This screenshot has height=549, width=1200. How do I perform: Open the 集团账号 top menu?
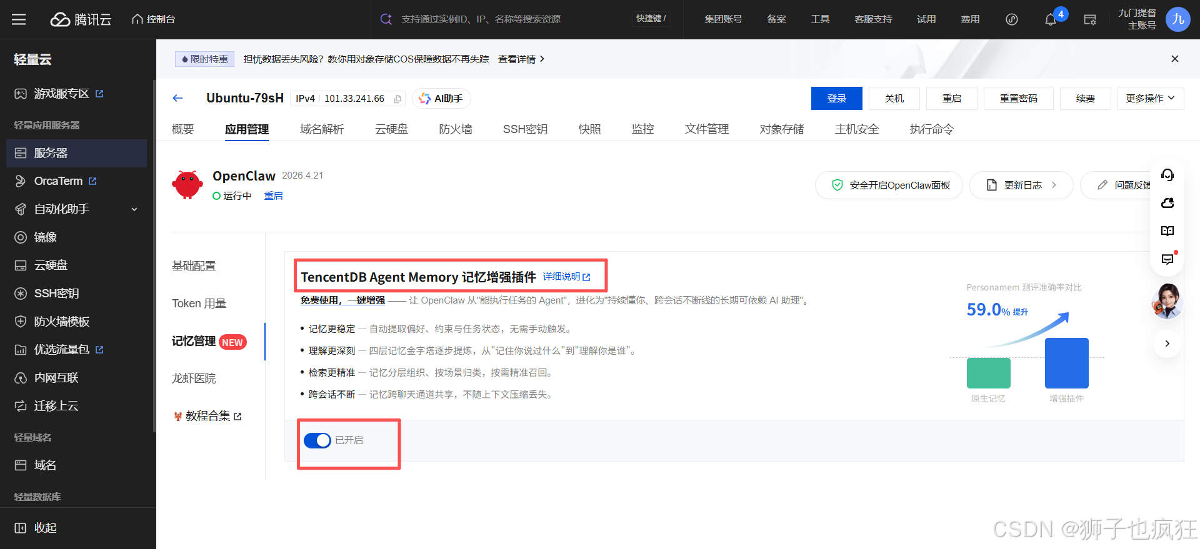[x=723, y=19]
